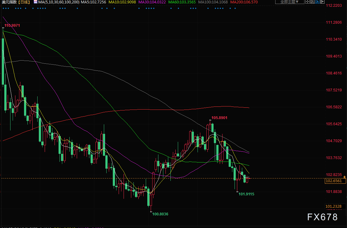Click the 美元指数 chart title
Screen dimensions: 347x228
(x=9, y=2)
